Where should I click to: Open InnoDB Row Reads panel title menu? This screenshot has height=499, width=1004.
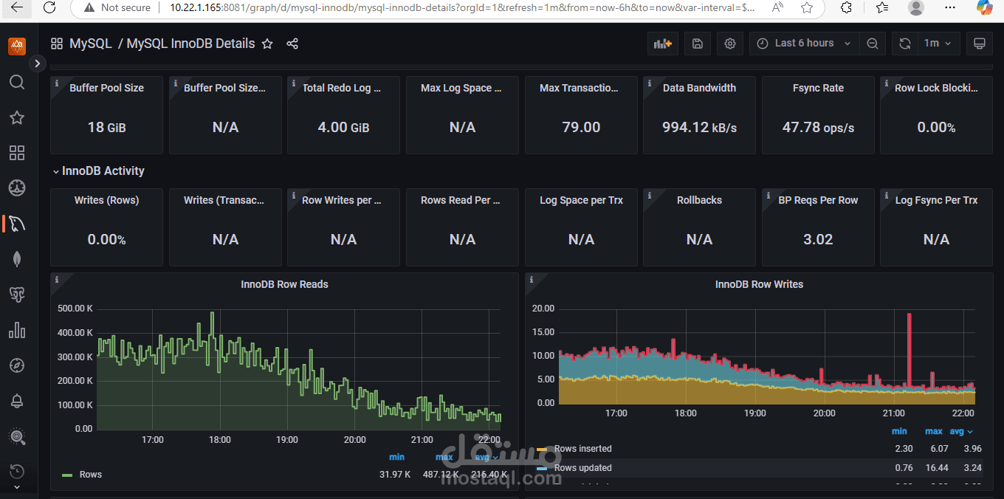(284, 284)
